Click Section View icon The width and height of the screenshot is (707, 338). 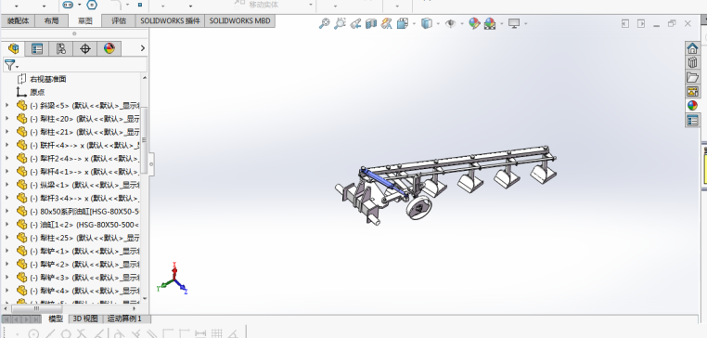[371, 23]
